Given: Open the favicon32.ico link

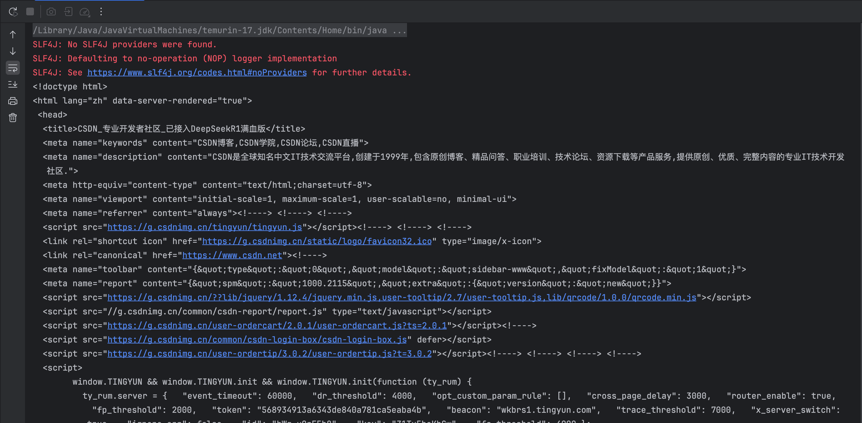Looking at the screenshot, I should (x=316, y=241).
